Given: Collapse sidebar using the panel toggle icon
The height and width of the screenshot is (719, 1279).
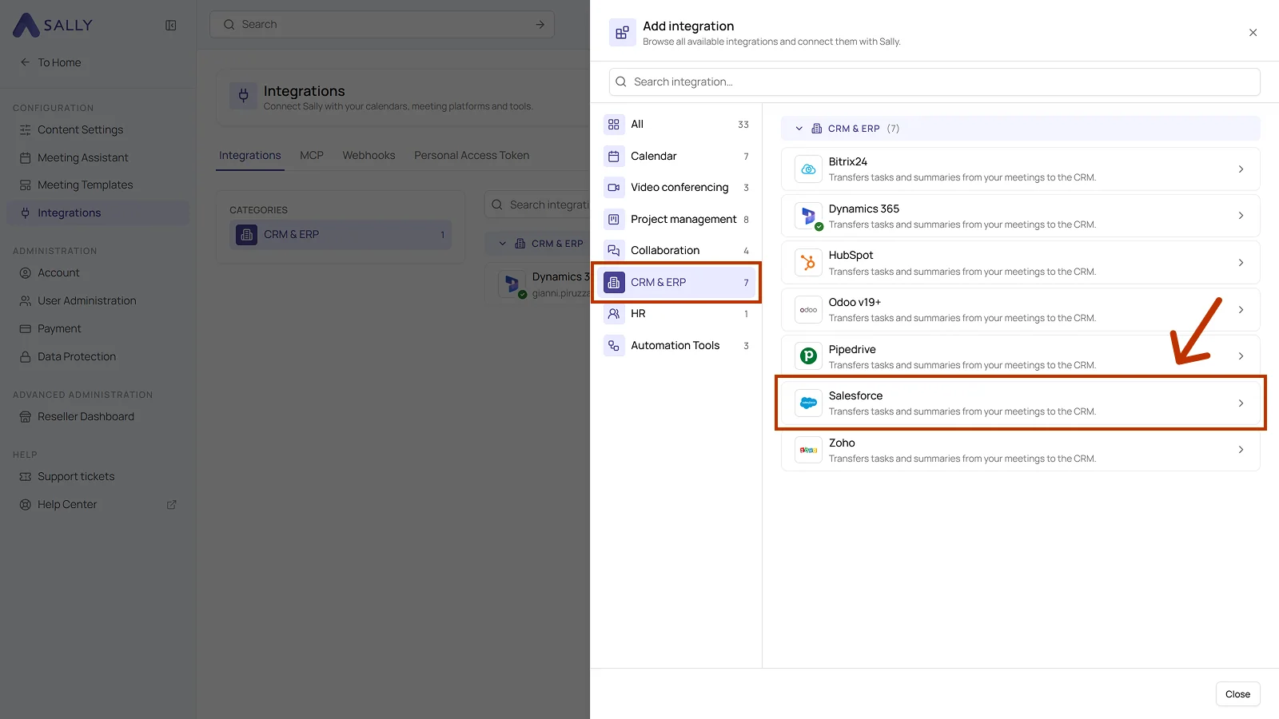Looking at the screenshot, I should [170, 26].
